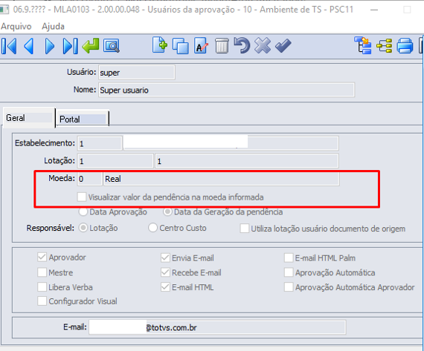Undo changes curved arrow icon
424x351 pixels.
click(242, 45)
